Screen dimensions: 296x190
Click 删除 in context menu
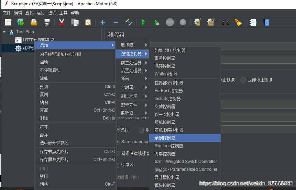pos(75,118)
